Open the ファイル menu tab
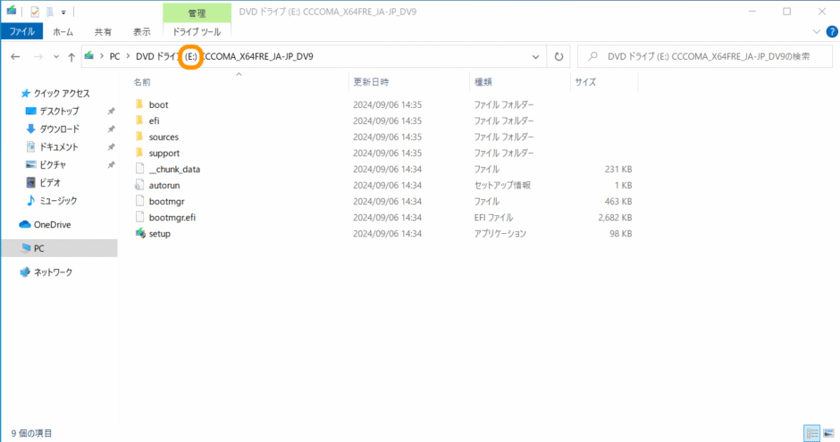Viewport: 840px width, 442px height. pyautogui.click(x=21, y=32)
